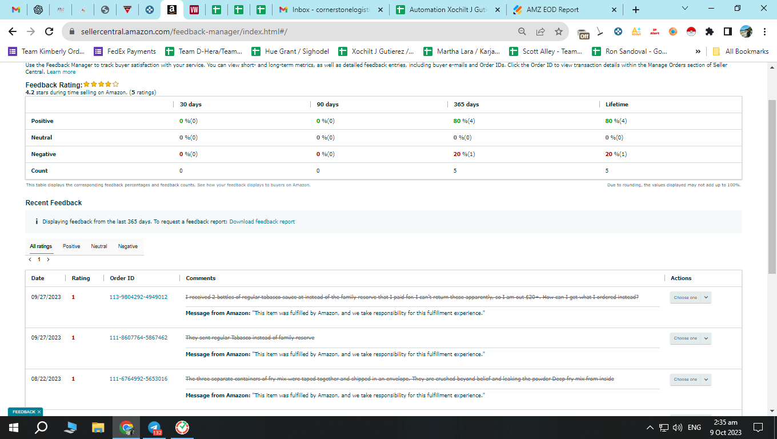This screenshot has width=777, height=439.
Task: Open the A+ Scout extension
Action: click(636, 31)
